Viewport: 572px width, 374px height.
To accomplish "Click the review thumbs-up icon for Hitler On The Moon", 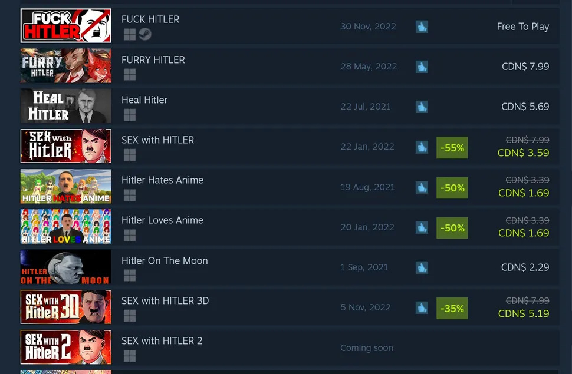I will tap(422, 267).
